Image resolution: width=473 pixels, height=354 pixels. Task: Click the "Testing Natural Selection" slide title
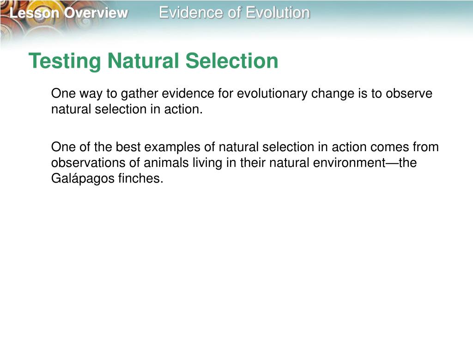pos(153,61)
